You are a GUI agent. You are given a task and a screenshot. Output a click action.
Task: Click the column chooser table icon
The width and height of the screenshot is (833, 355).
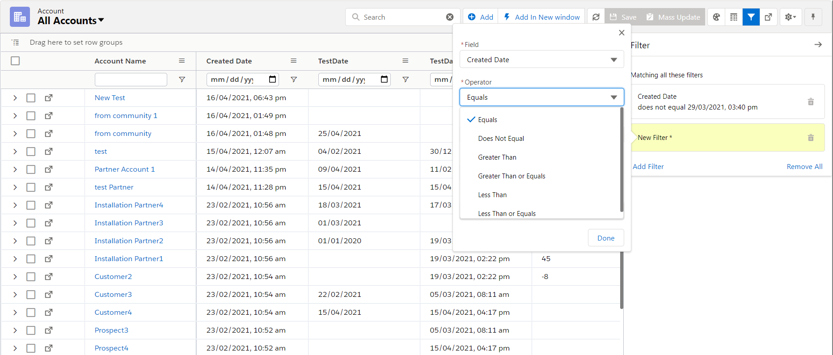click(x=734, y=17)
